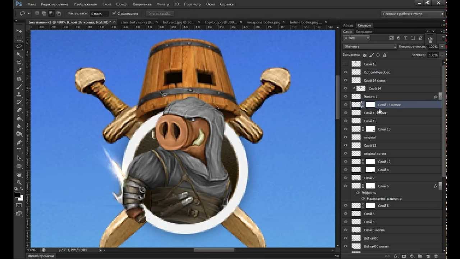Hide the Слой 14 копия layer
Viewport: 460px width, 259px height.
point(346,80)
